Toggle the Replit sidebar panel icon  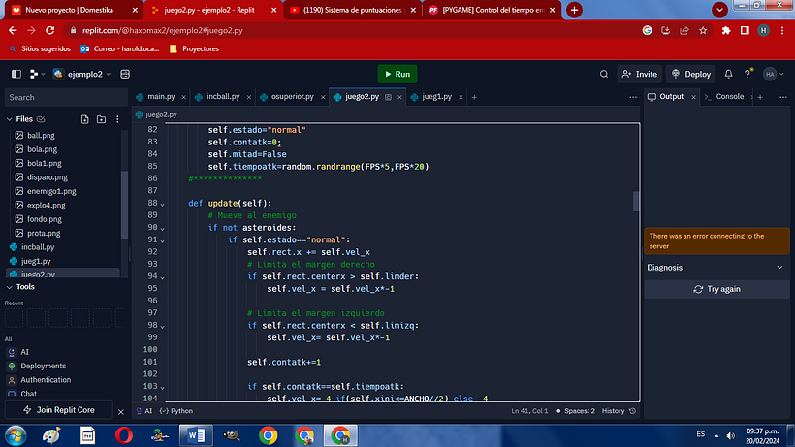16,74
